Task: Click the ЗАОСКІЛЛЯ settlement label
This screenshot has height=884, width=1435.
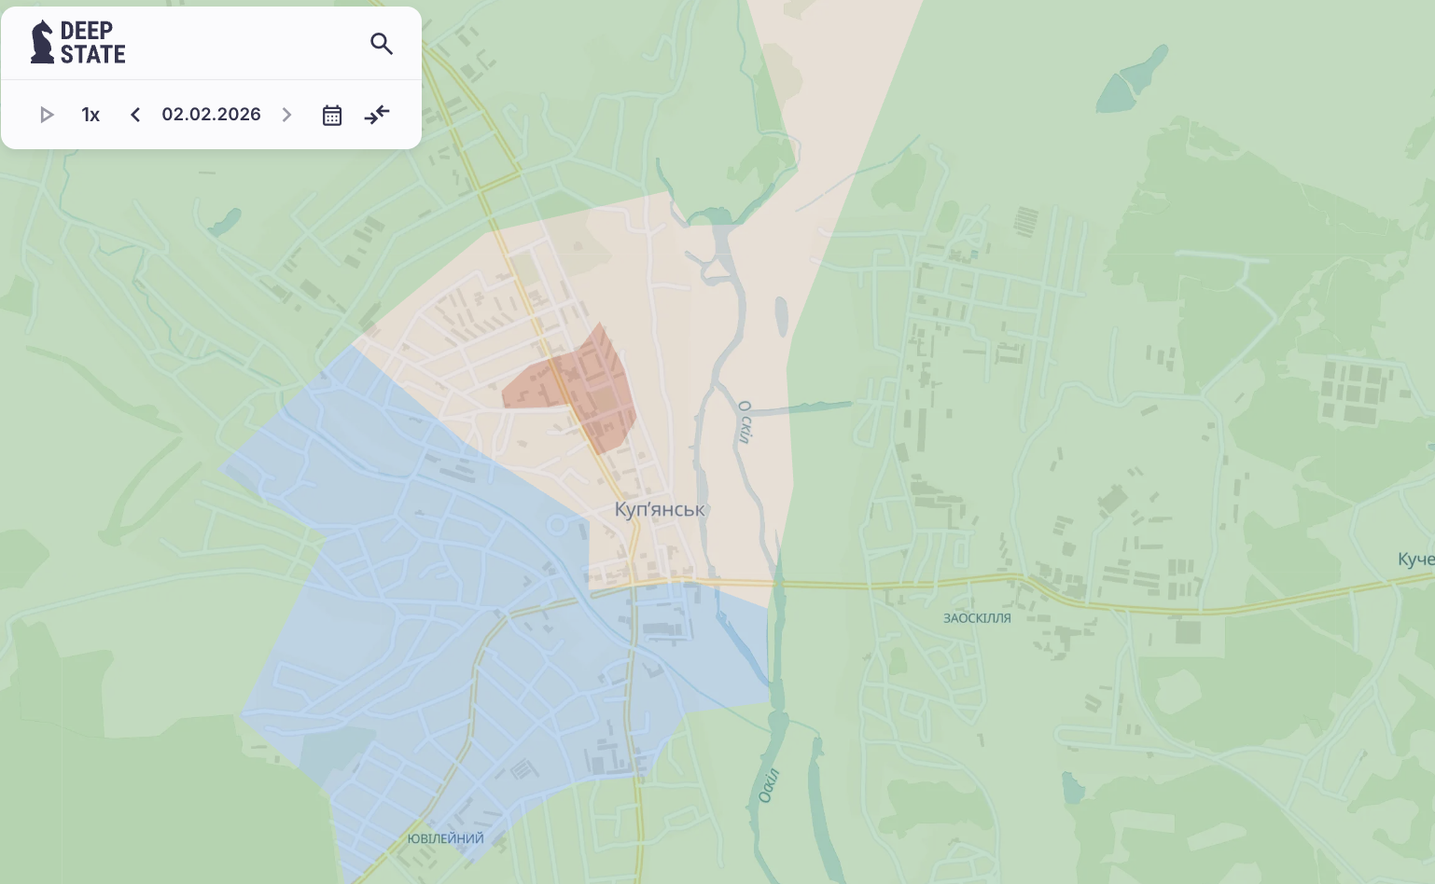Action: pyautogui.click(x=977, y=618)
